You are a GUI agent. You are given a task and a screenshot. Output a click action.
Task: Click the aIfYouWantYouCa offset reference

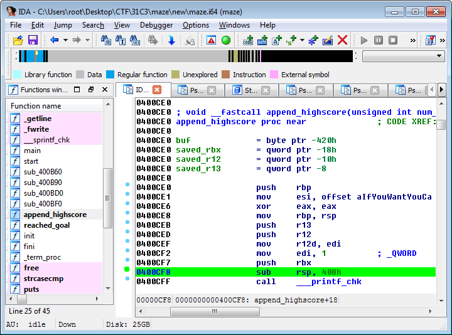click(x=394, y=197)
